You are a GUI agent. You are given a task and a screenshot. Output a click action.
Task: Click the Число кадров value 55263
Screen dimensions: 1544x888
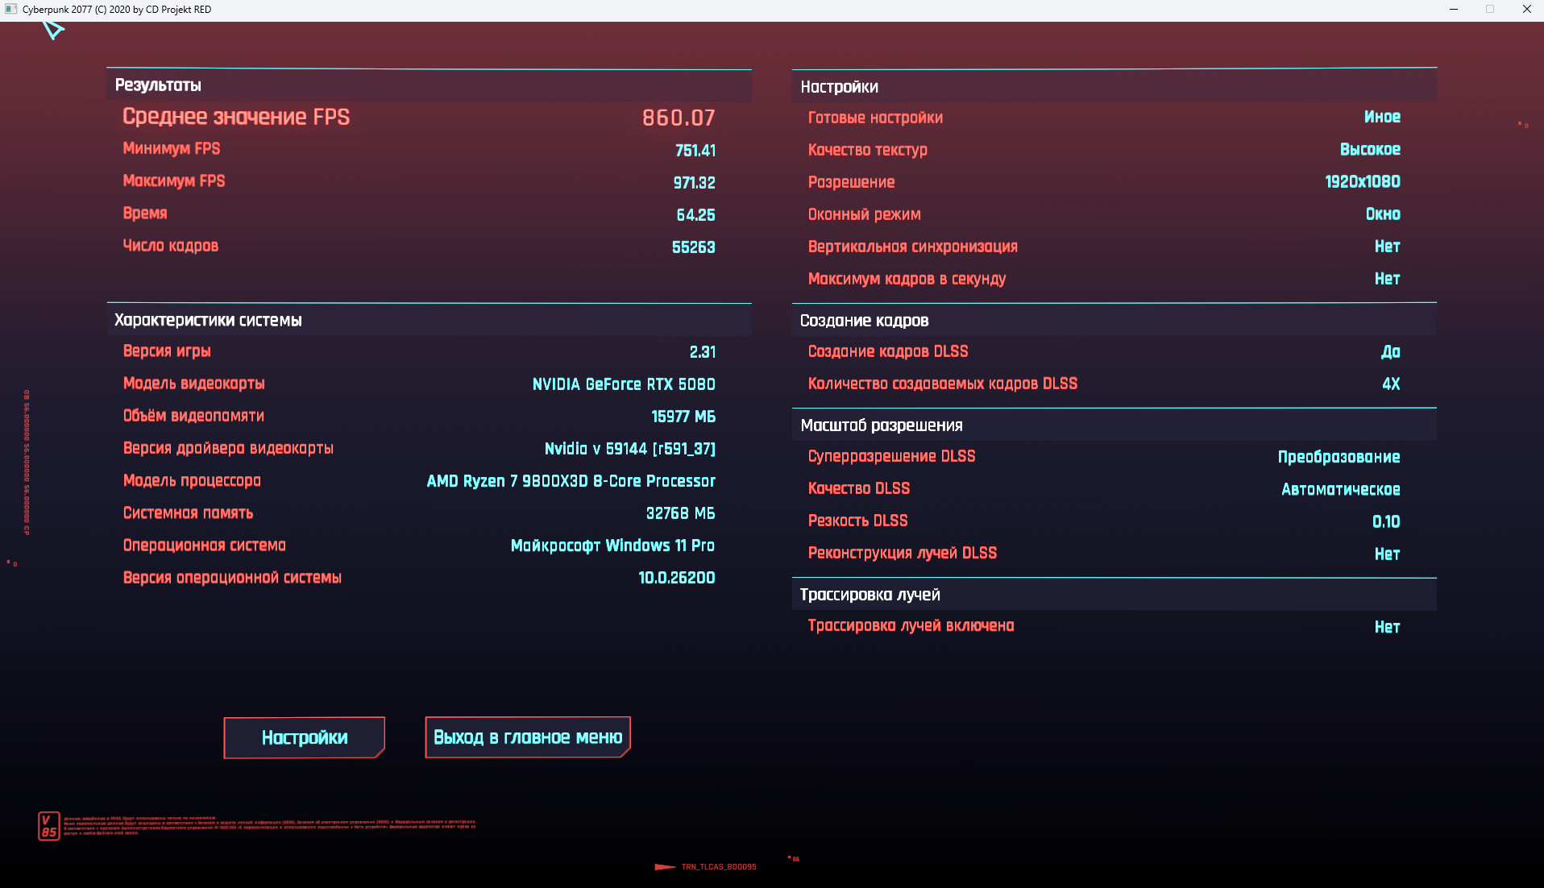[694, 247]
